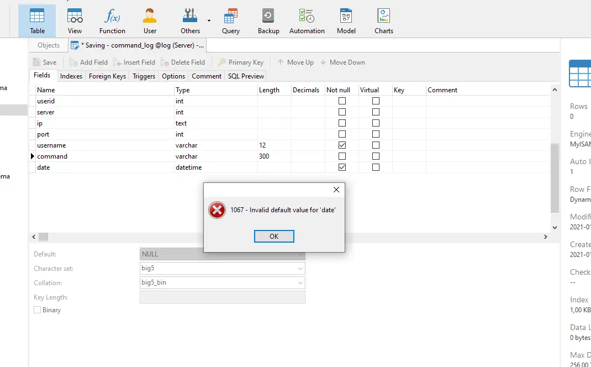
Task: Launch the Query toolbar icon
Action: 231,20
